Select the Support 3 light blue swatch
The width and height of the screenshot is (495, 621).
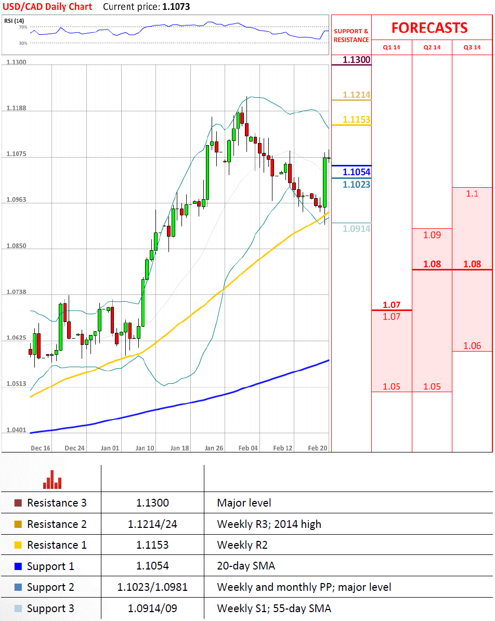click(x=18, y=609)
